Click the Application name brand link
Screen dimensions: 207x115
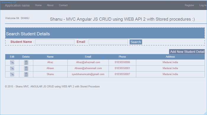(17, 5)
